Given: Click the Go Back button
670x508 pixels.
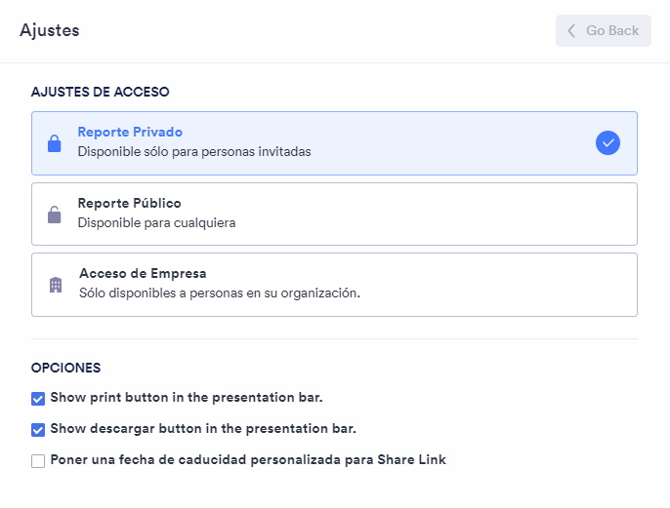Looking at the screenshot, I should click(x=603, y=30).
